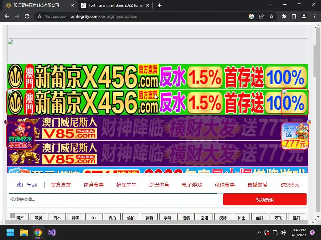
Task: Select the 日本 category button
Action: tap(57, 217)
